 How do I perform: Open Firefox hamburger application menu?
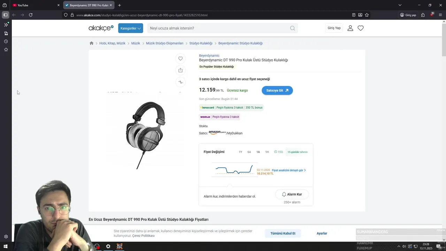pyautogui.click(x=441, y=15)
